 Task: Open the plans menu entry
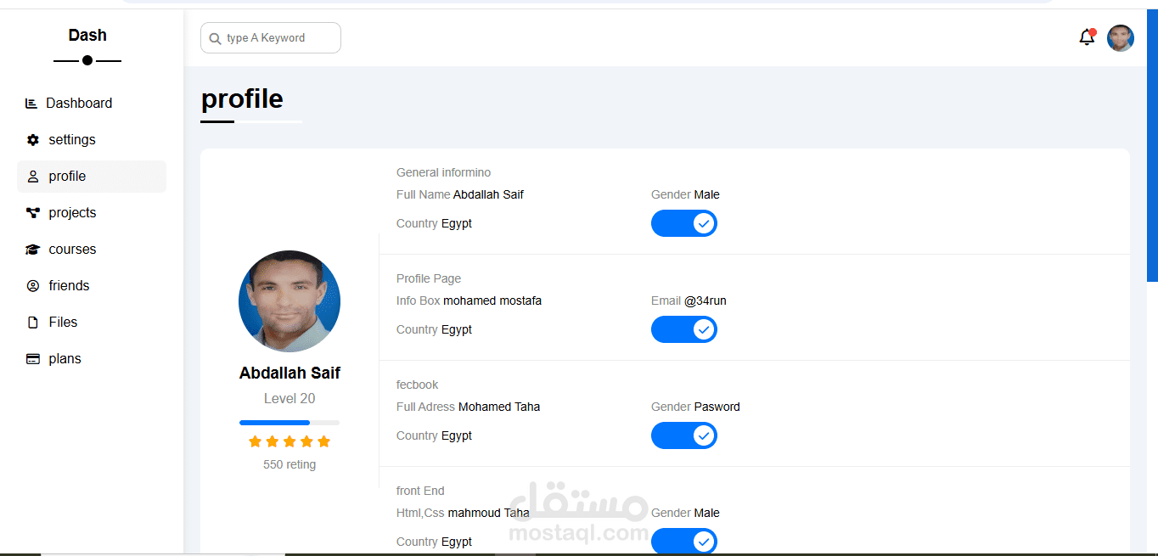click(x=64, y=358)
